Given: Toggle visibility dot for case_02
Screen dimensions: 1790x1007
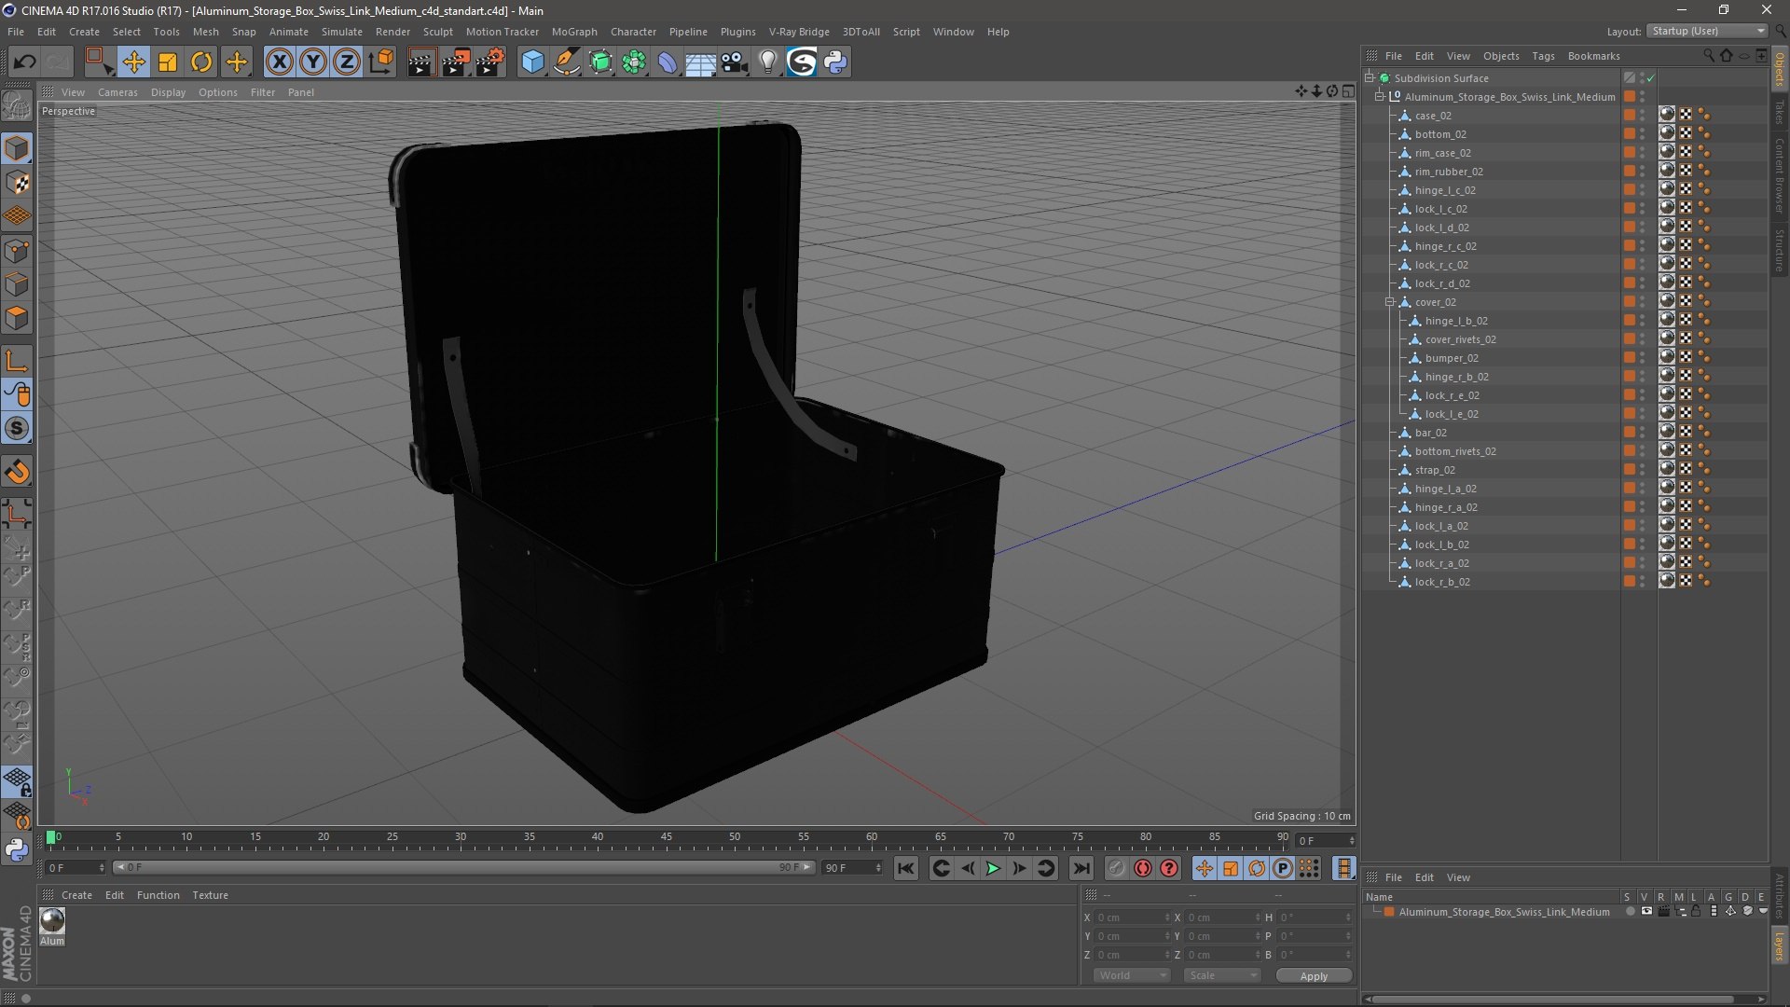Looking at the screenshot, I should coord(1643,113).
